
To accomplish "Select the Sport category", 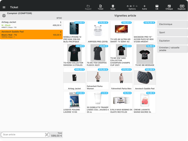I will point(172,32).
